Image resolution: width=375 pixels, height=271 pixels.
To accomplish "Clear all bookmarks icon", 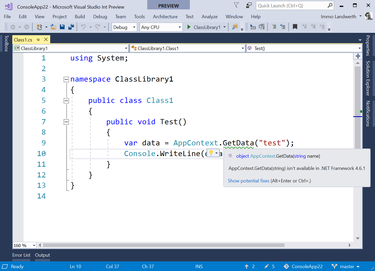I will coord(322,27).
